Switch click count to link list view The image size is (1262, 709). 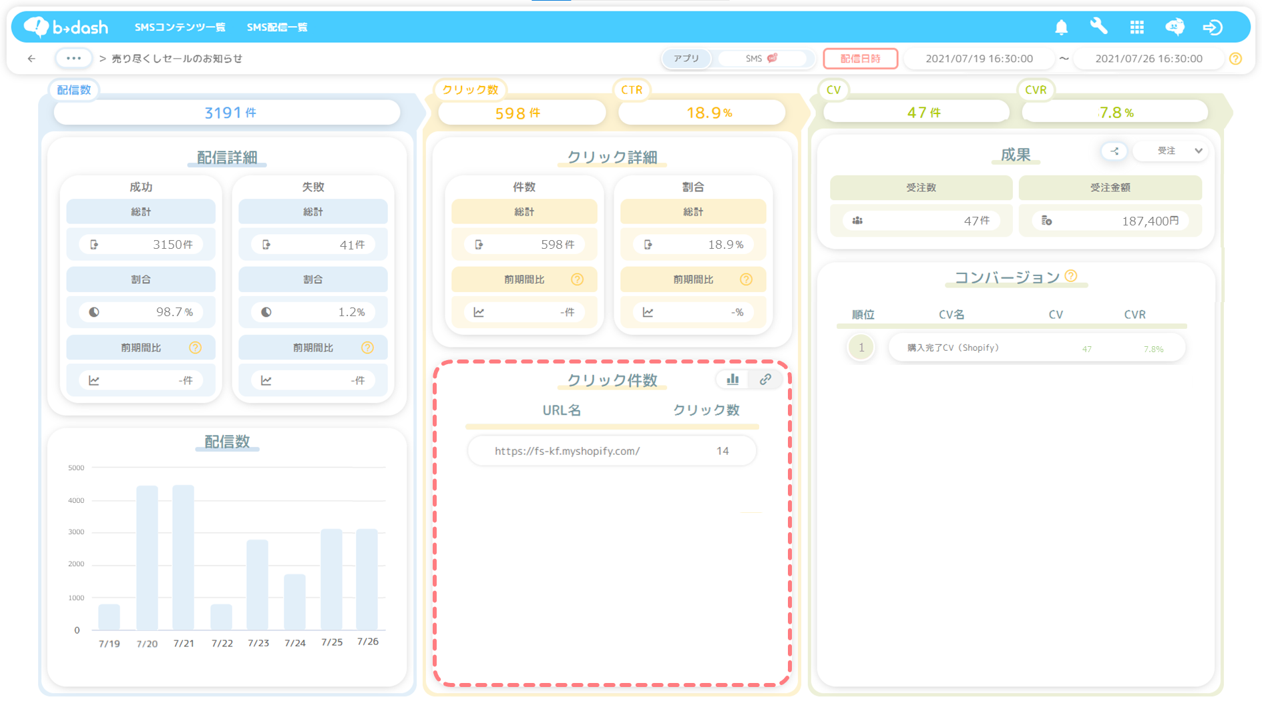coord(765,380)
